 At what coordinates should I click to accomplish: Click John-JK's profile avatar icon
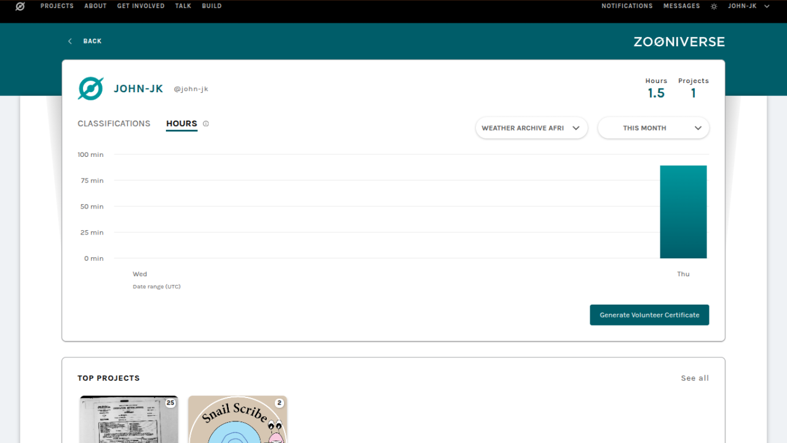pos(90,89)
